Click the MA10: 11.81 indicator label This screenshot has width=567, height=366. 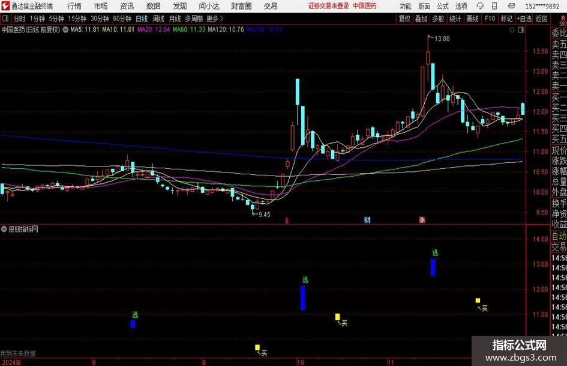(x=118, y=29)
